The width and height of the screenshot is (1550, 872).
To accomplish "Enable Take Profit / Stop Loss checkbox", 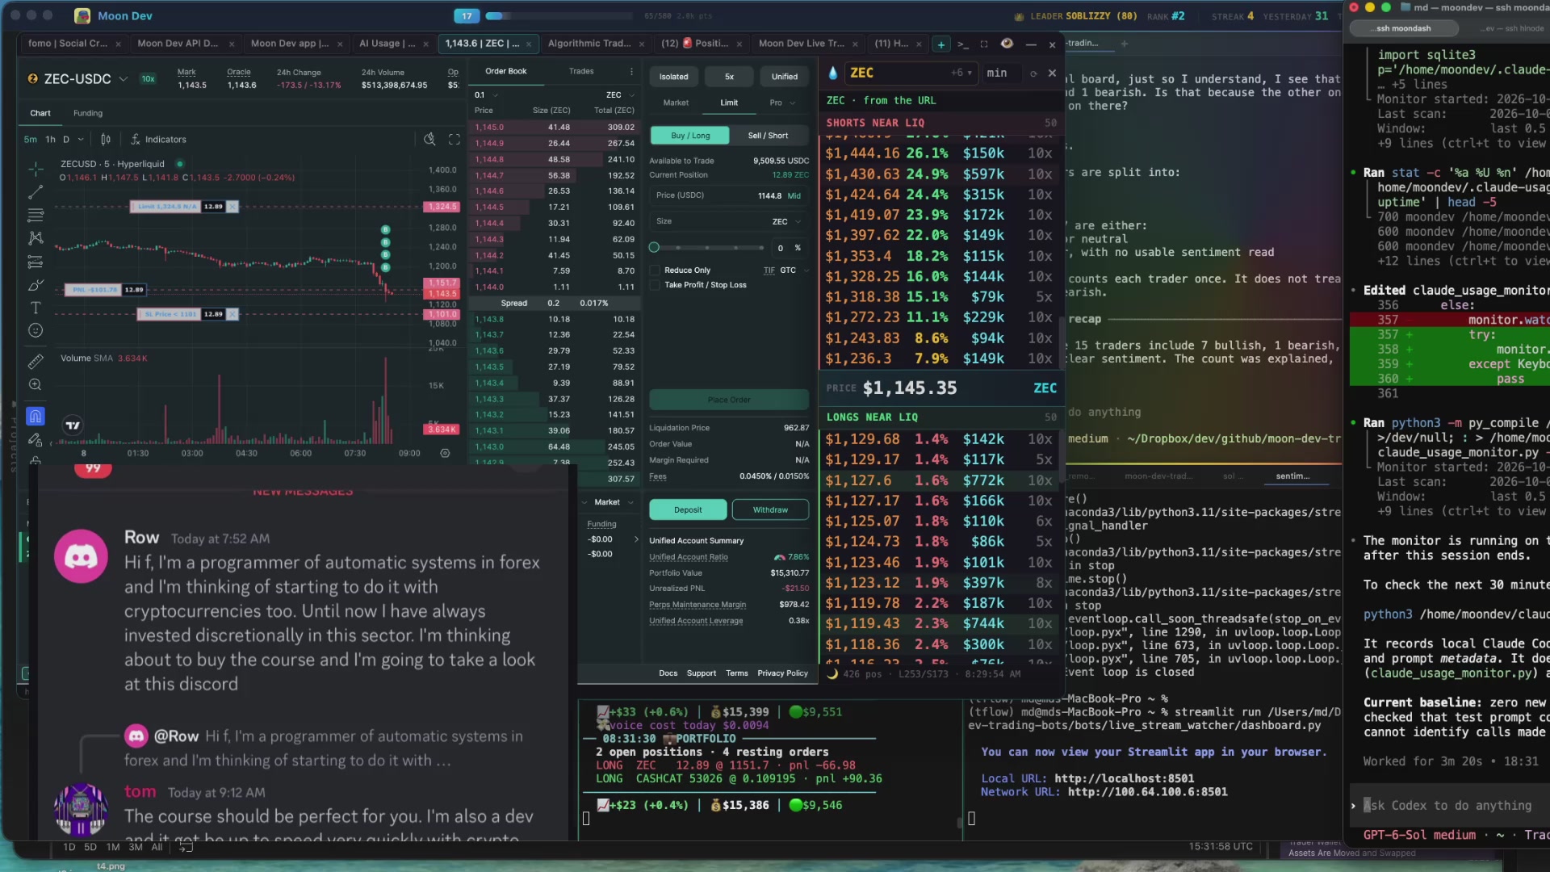I will (x=655, y=285).
